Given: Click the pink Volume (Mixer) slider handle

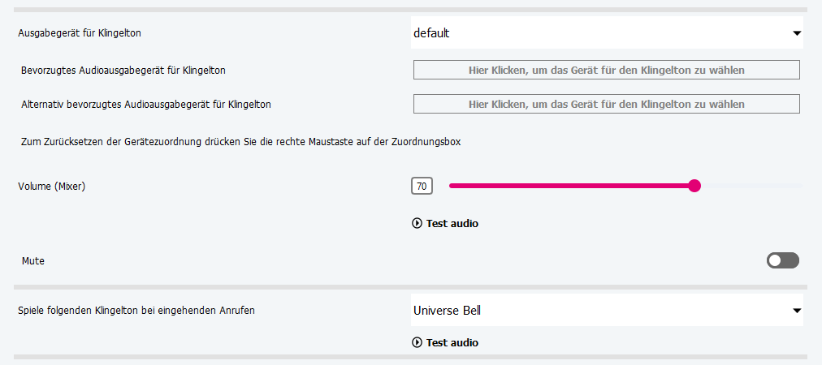Looking at the screenshot, I should [694, 186].
